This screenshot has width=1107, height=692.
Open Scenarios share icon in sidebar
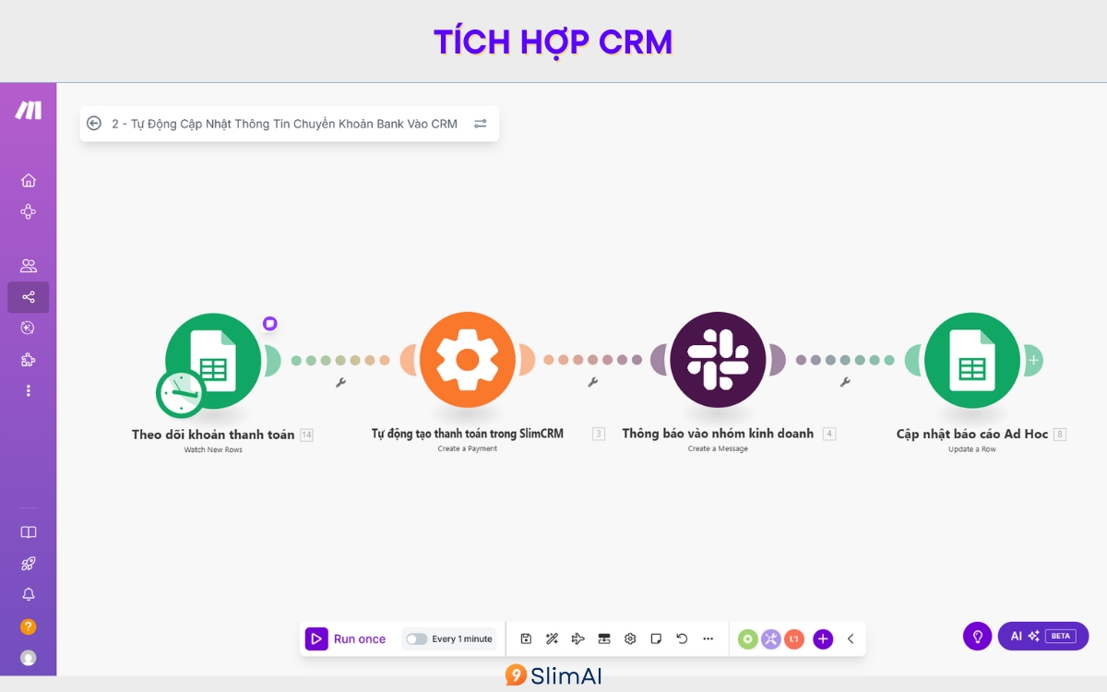coord(29,297)
